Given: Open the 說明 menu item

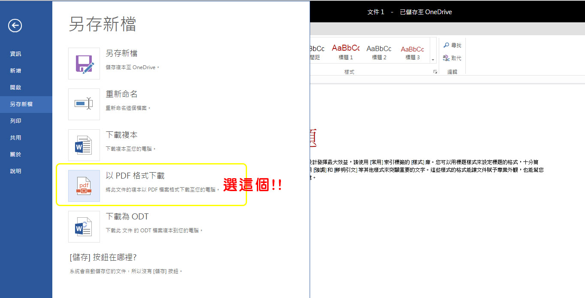Looking at the screenshot, I should coord(26,171).
